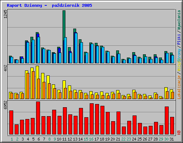Click the 'Lokalizacje' legend label
This screenshot has height=143, width=183.
tap(179, 87)
